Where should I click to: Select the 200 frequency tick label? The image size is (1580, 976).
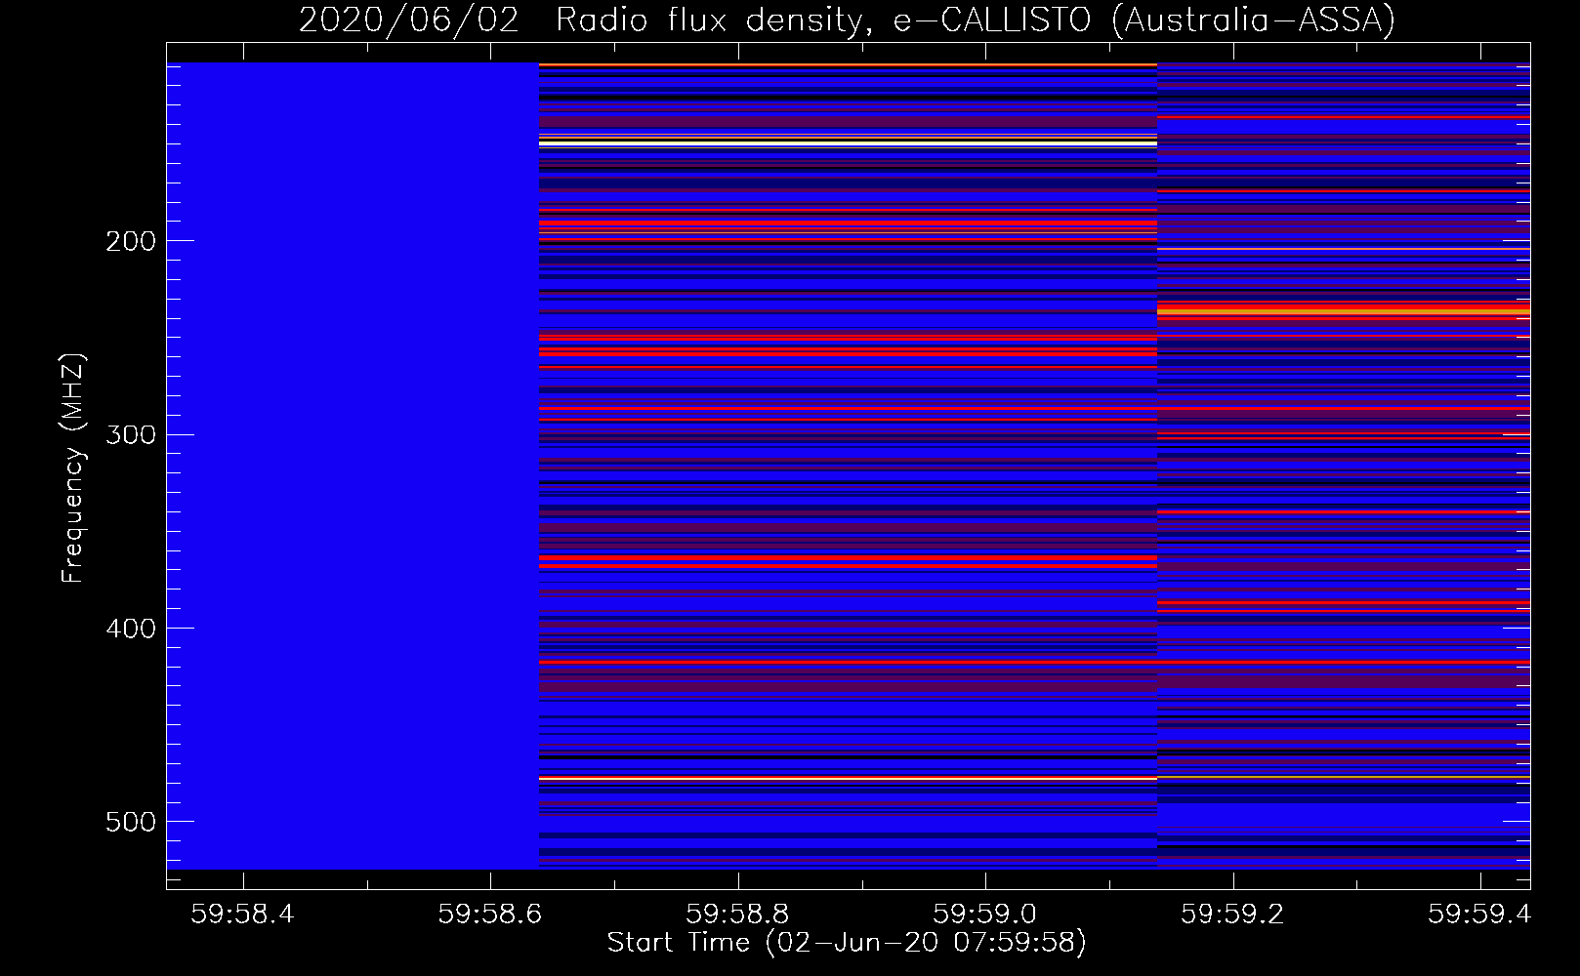(131, 241)
